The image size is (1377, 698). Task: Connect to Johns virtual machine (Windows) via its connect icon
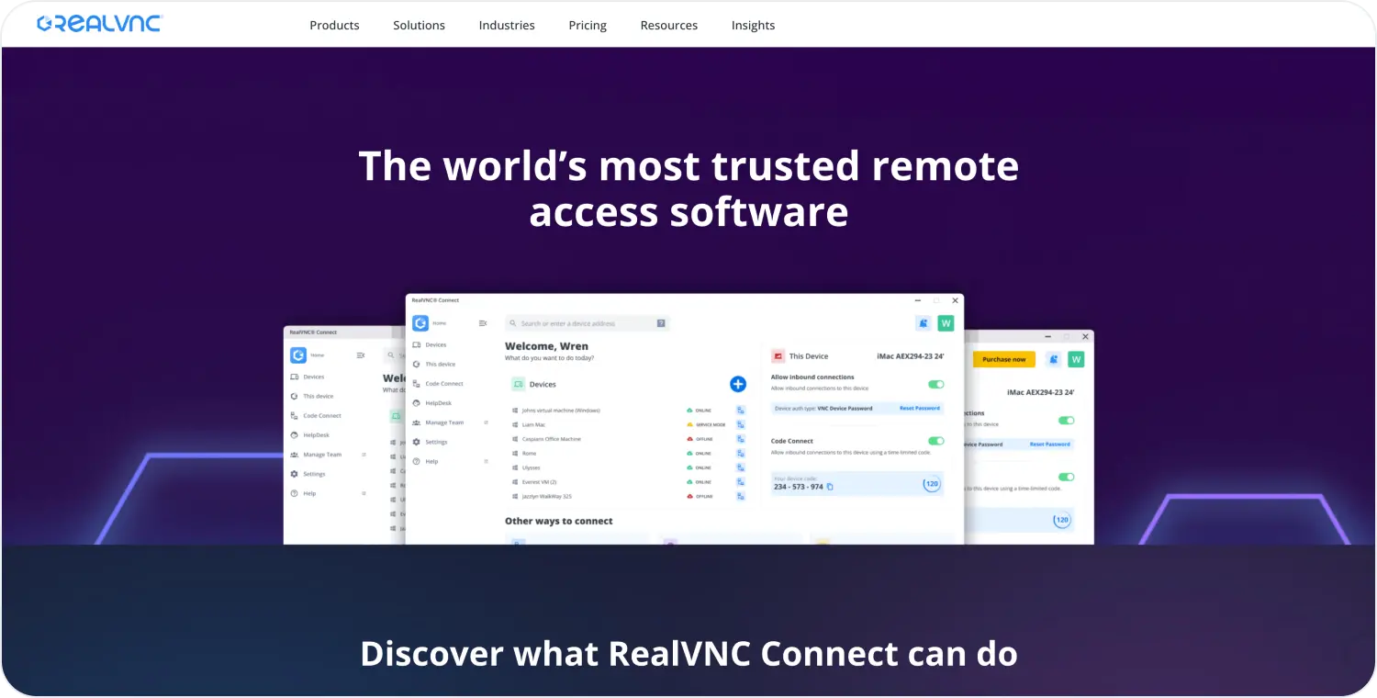(x=741, y=411)
